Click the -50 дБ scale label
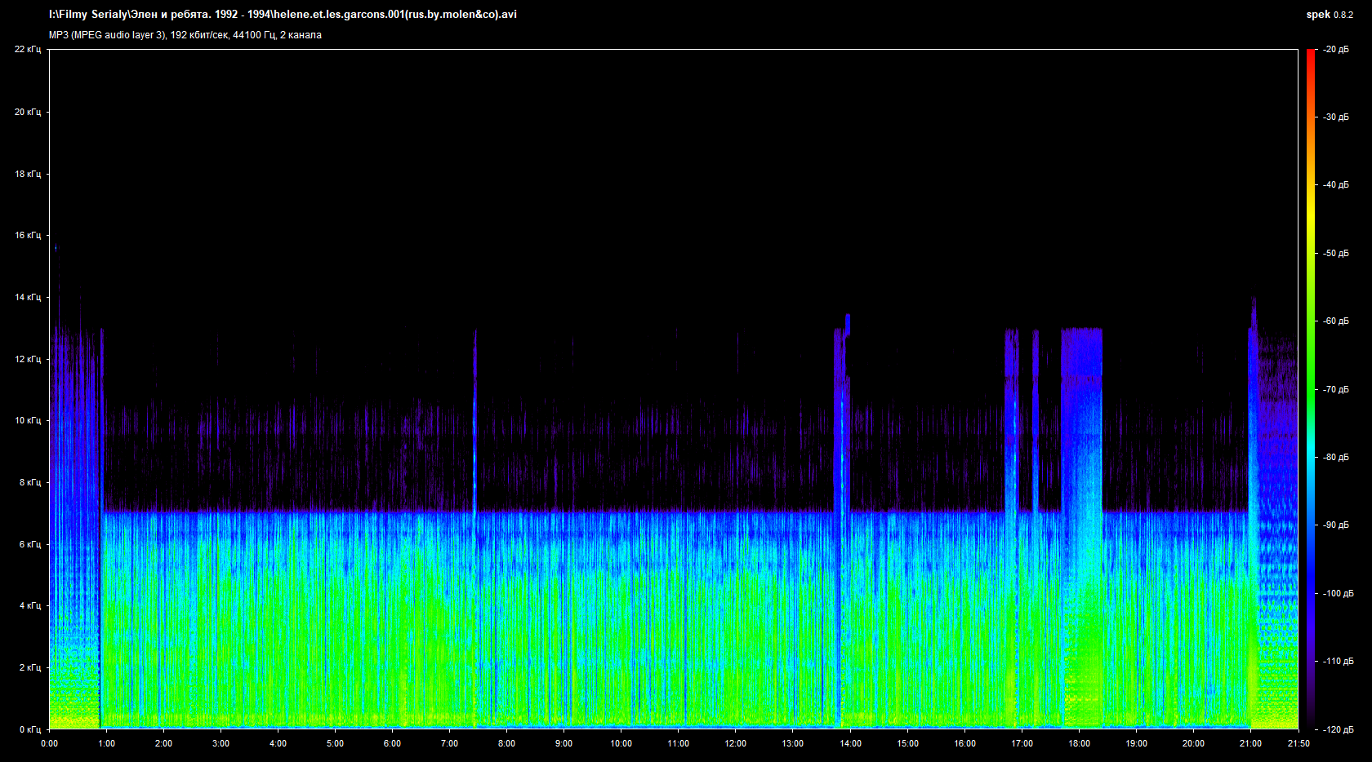 click(x=1336, y=254)
